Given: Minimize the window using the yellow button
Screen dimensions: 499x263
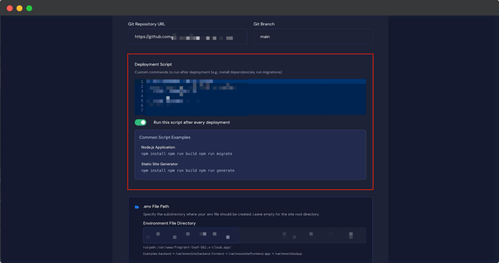Looking at the screenshot, I should [19, 8].
